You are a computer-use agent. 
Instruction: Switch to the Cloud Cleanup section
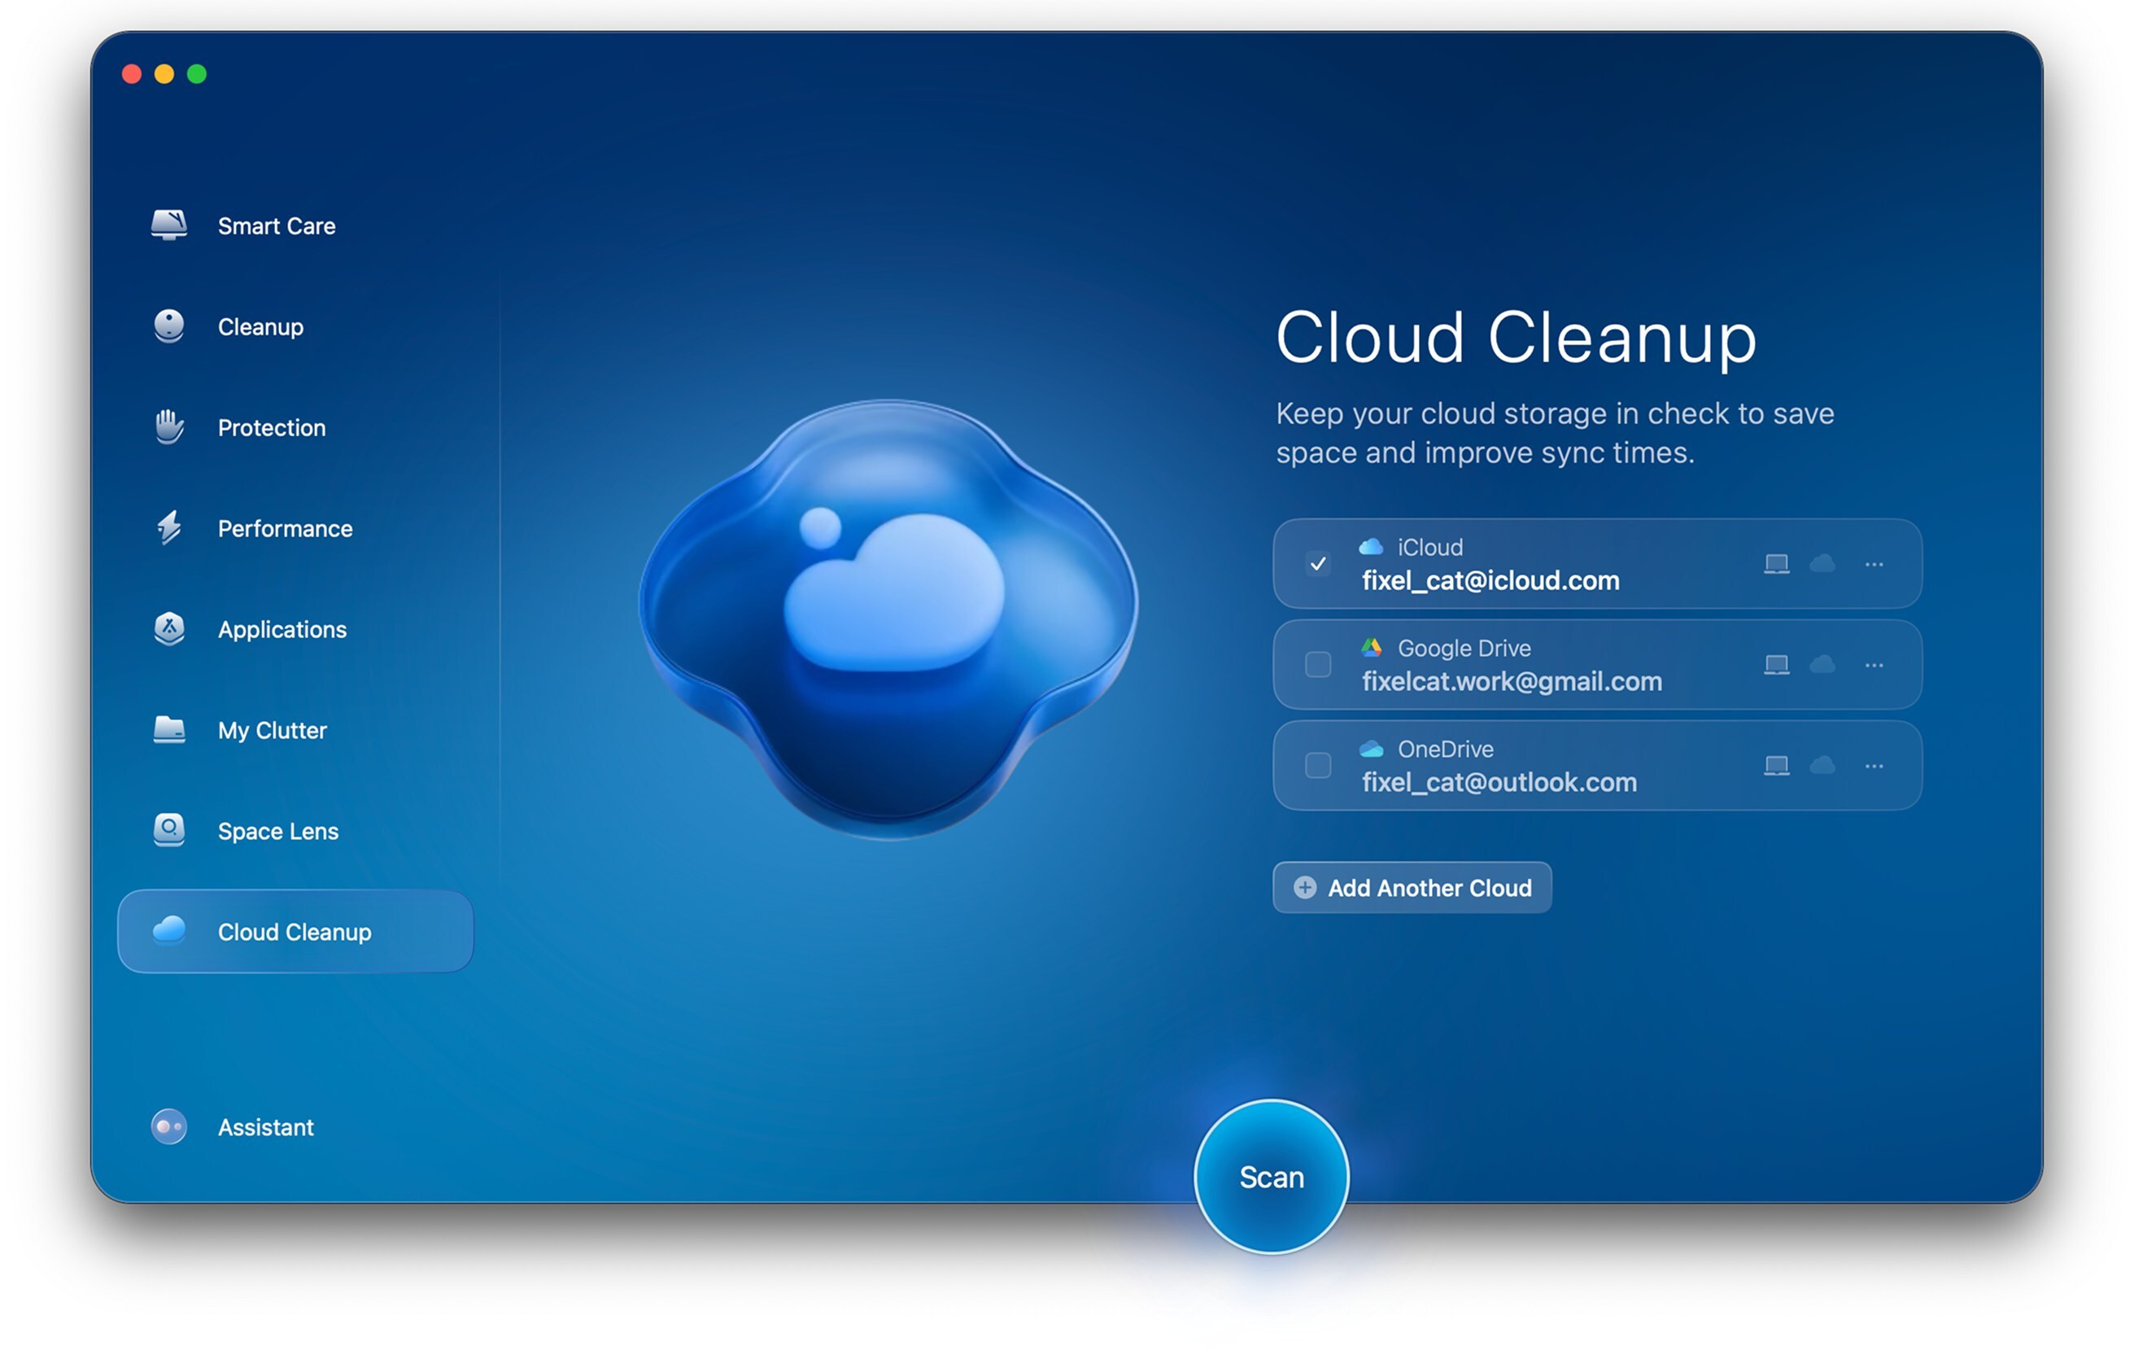pos(295,933)
